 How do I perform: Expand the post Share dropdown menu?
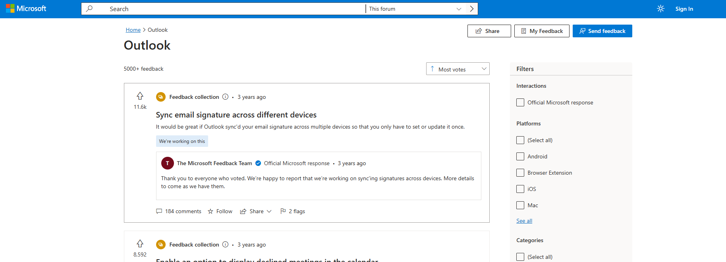tap(256, 211)
